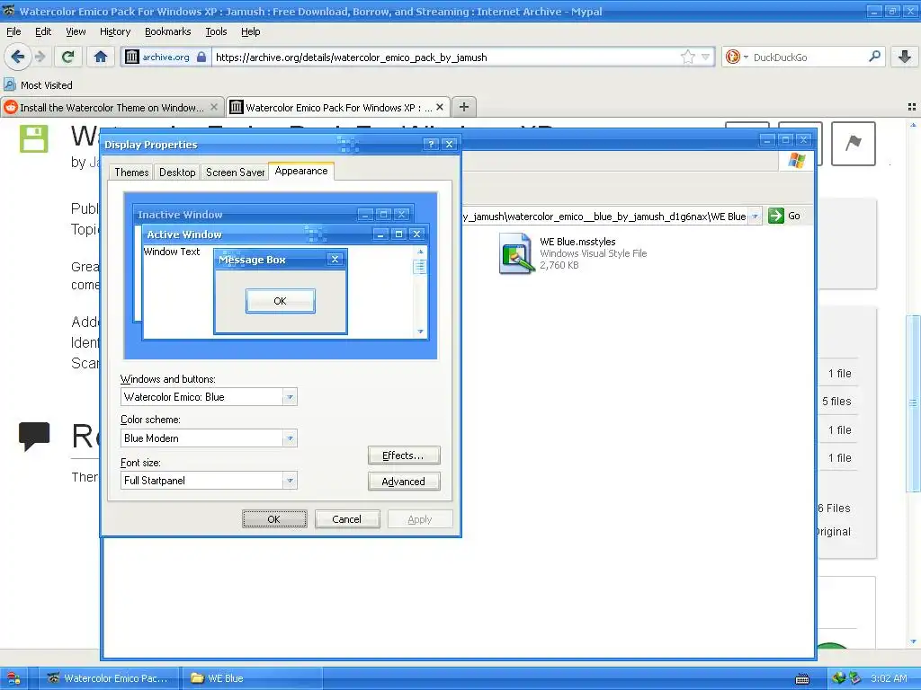Go back using the browser back arrow
The width and height of the screenshot is (921, 690).
17,57
